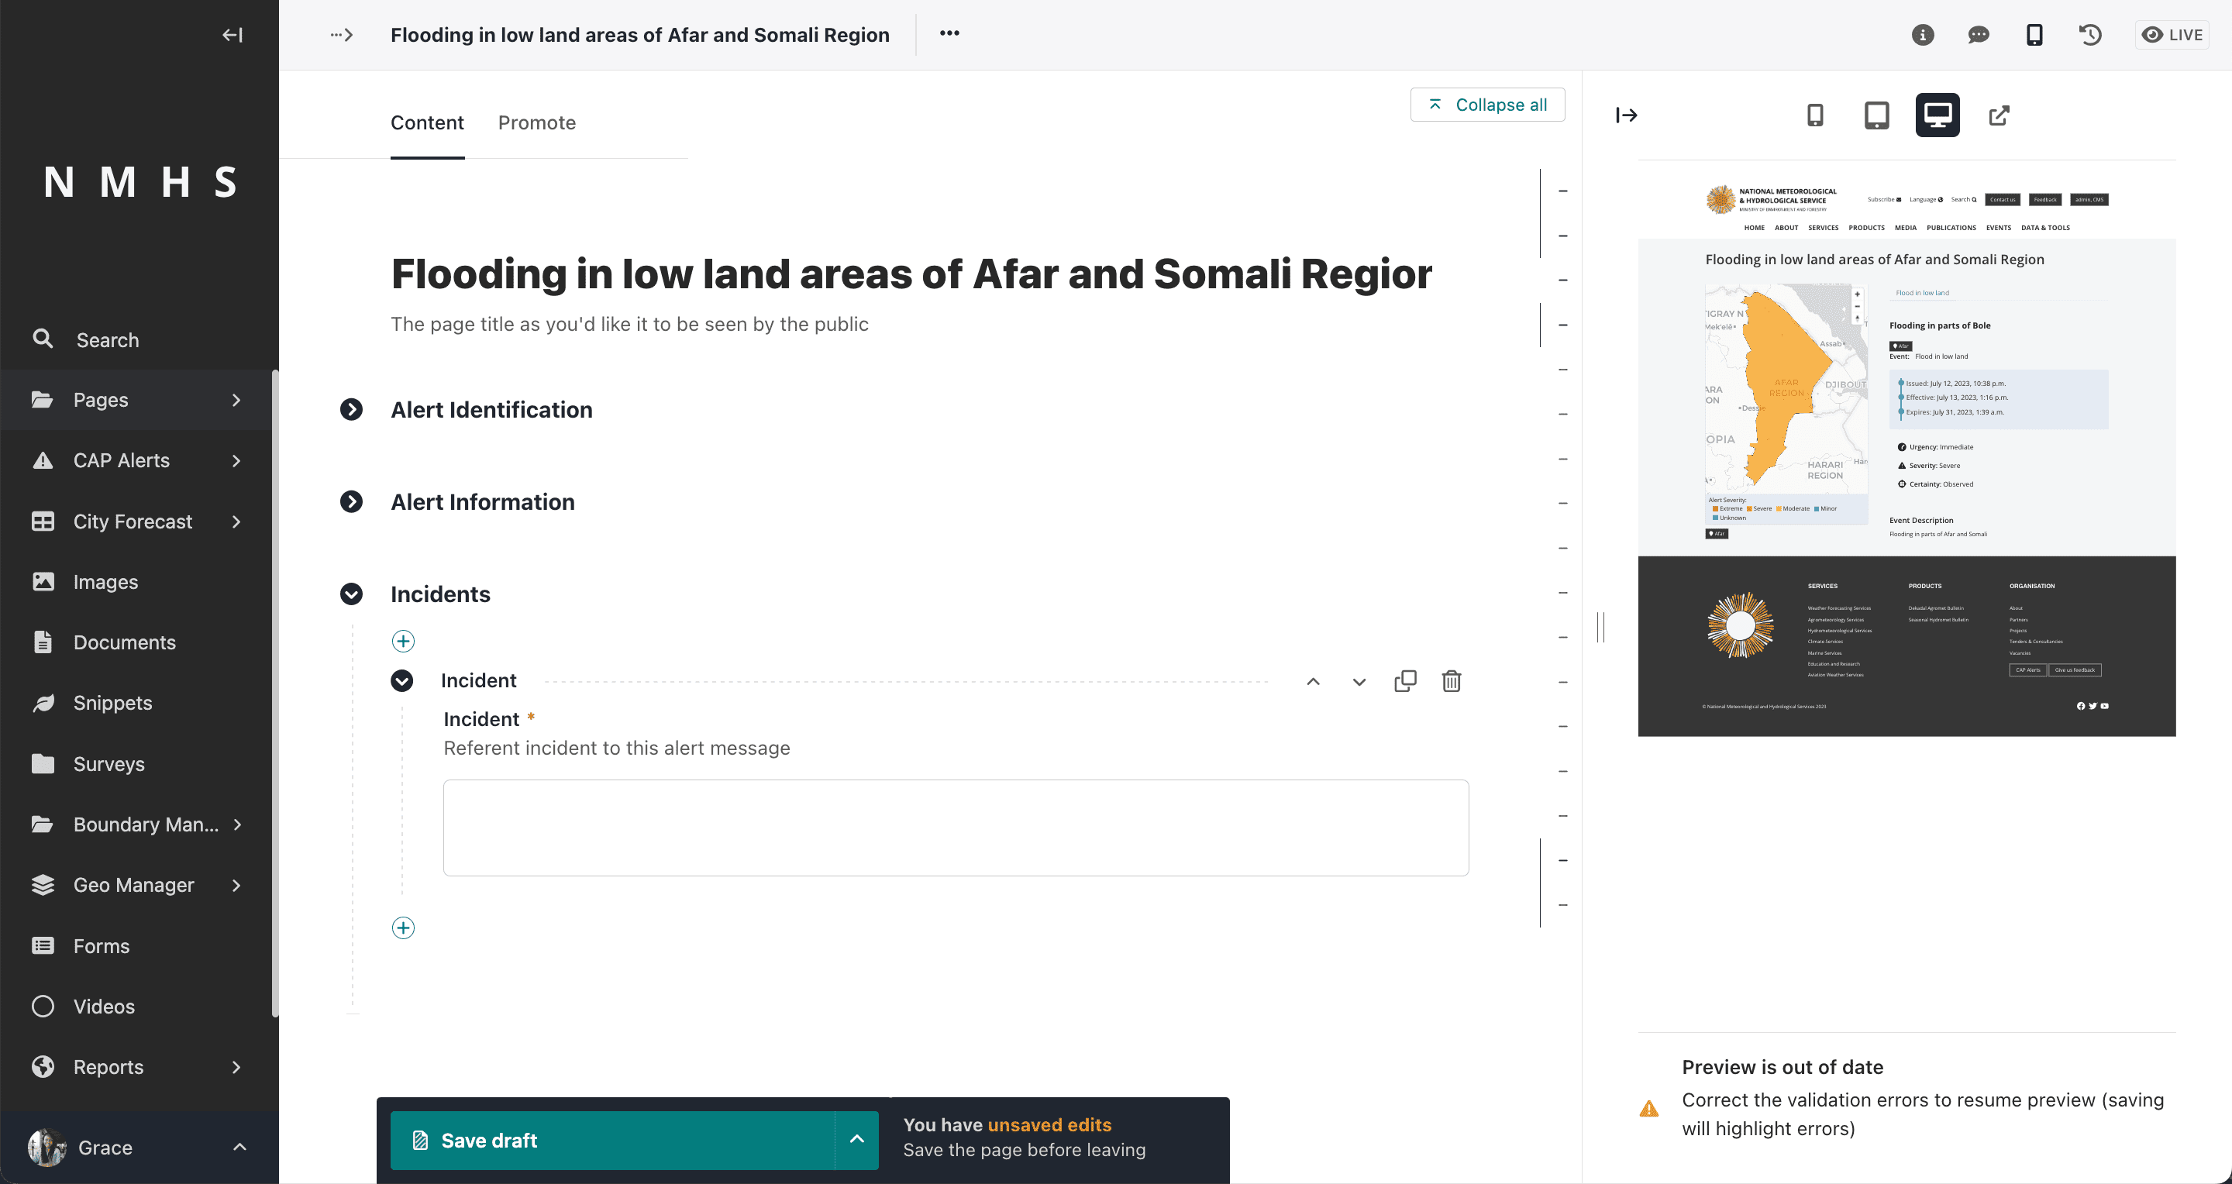This screenshot has height=1184, width=2232.
Task: Click the NMHS logo
Action: 139,182
